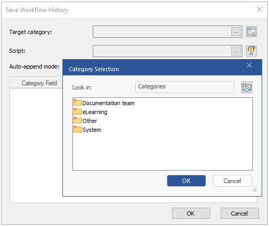The width and height of the screenshot is (269, 226).
Task: Click inside the Target category field
Action: pos(162,32)
